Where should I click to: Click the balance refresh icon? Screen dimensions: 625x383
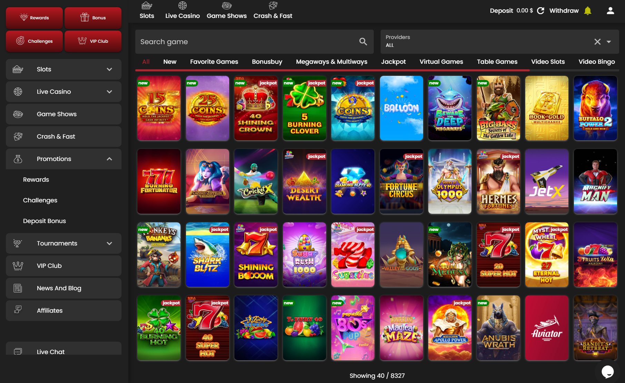click(540, 11)
